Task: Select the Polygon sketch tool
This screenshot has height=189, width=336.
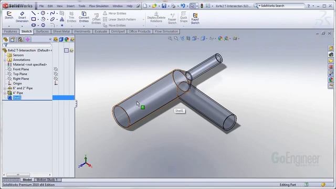Action: 43,25
